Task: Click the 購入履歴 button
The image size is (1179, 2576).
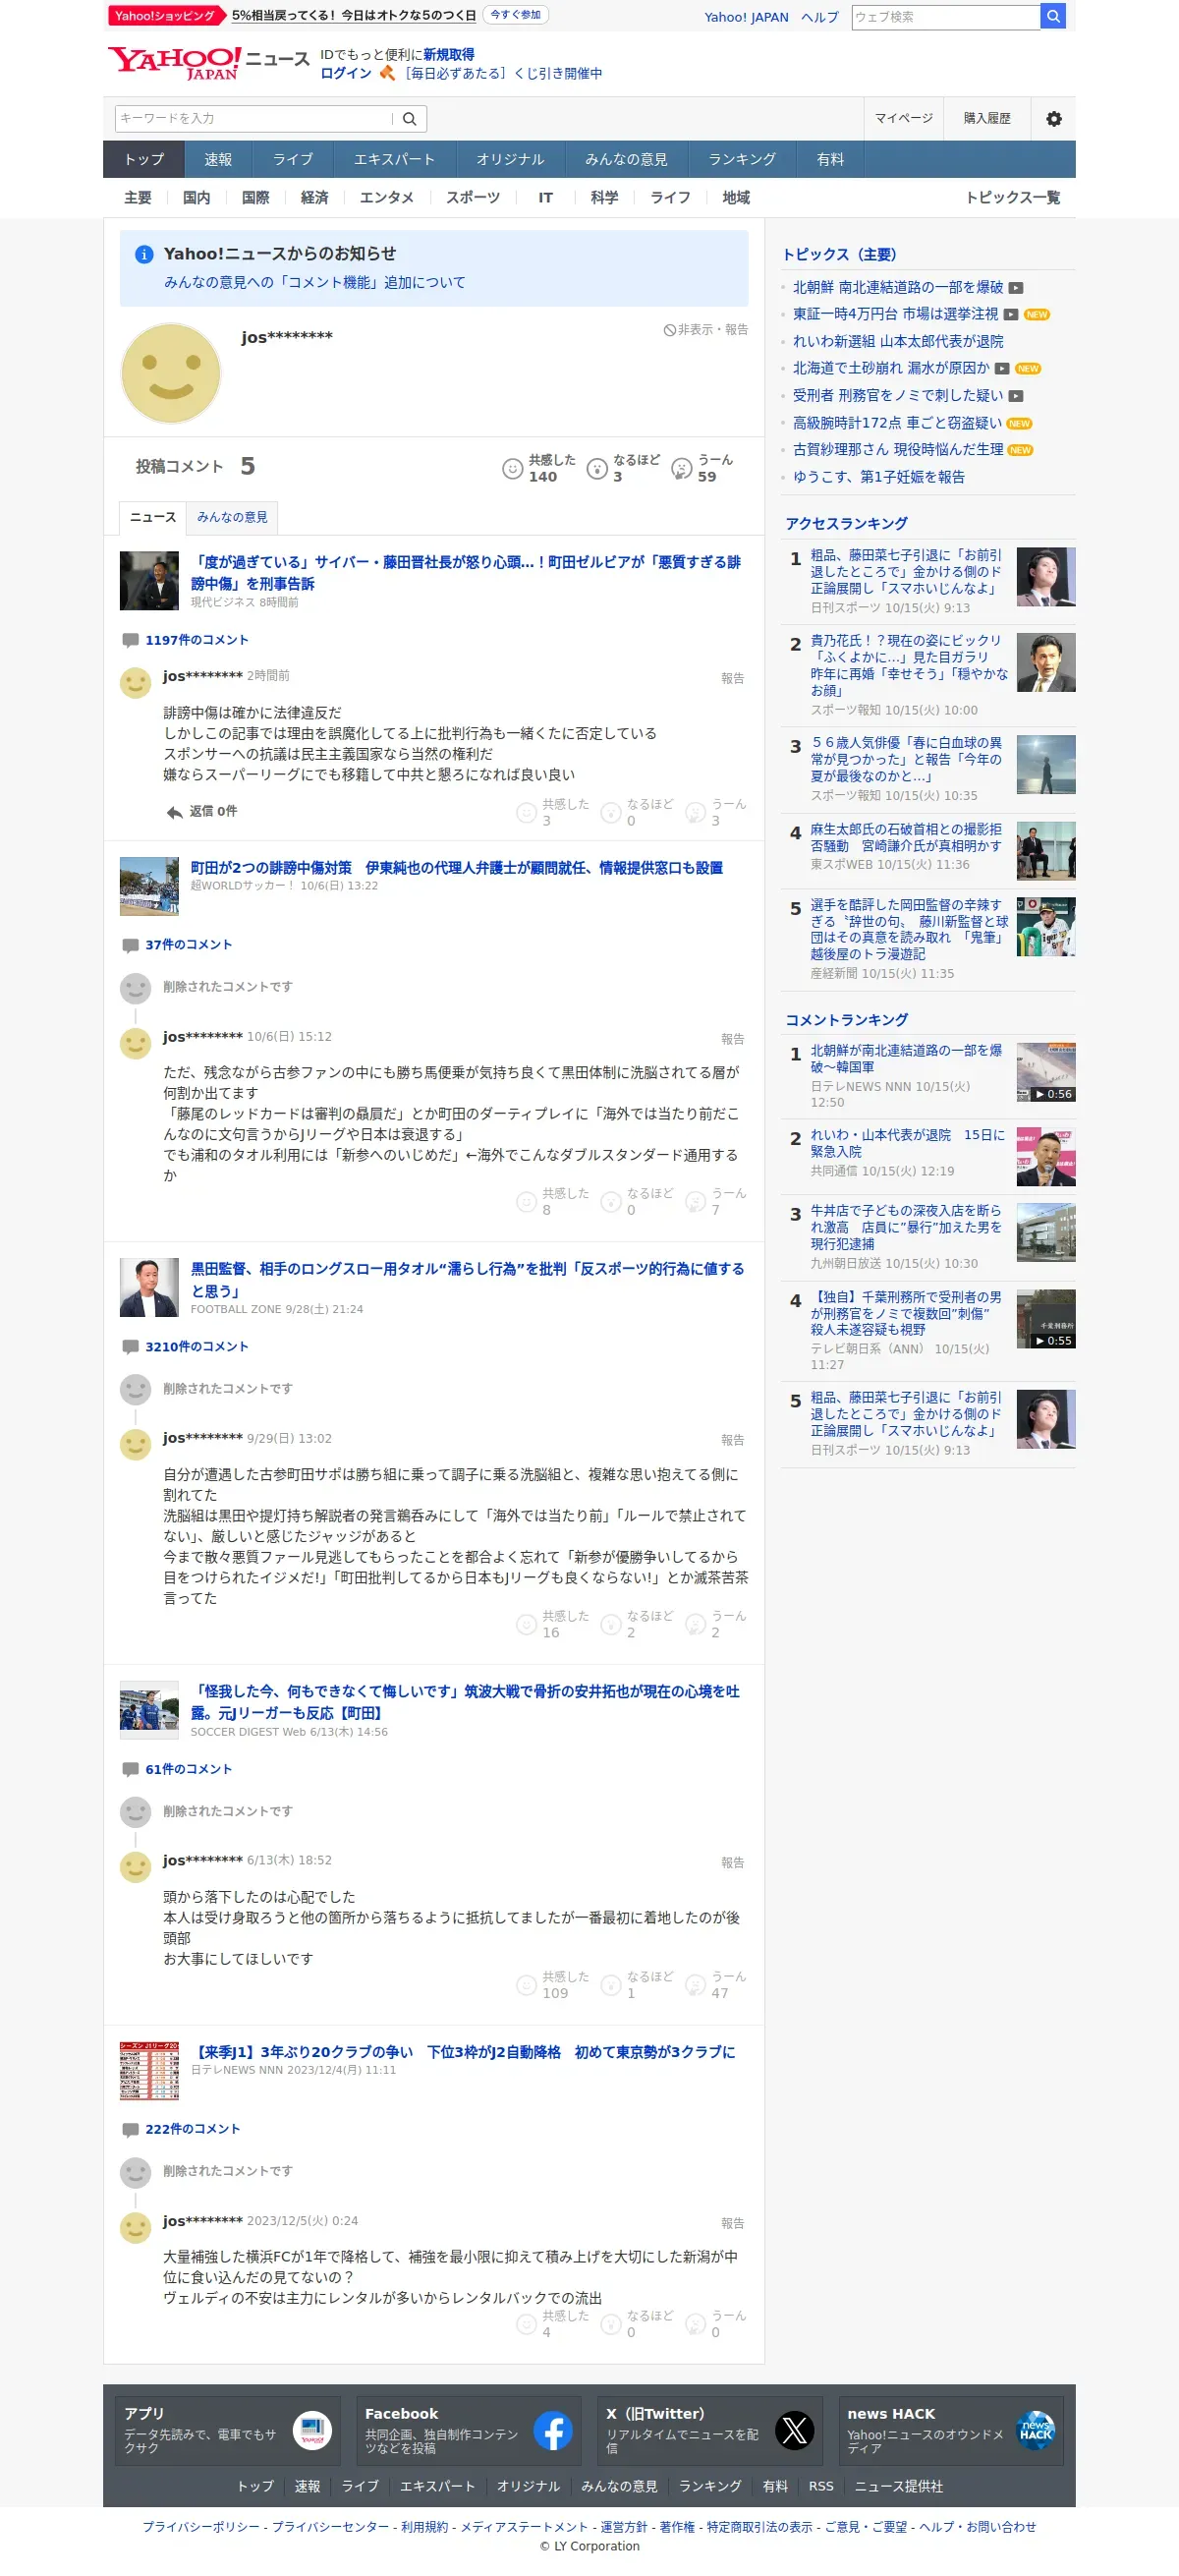Action: point(987,119)
